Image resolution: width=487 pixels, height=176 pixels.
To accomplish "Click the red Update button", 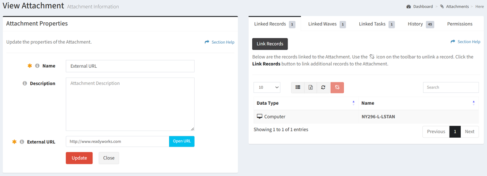I will pos(79,158).
